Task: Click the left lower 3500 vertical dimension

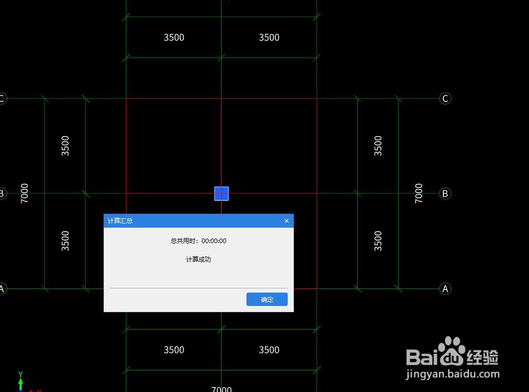Action: point(65,241)
